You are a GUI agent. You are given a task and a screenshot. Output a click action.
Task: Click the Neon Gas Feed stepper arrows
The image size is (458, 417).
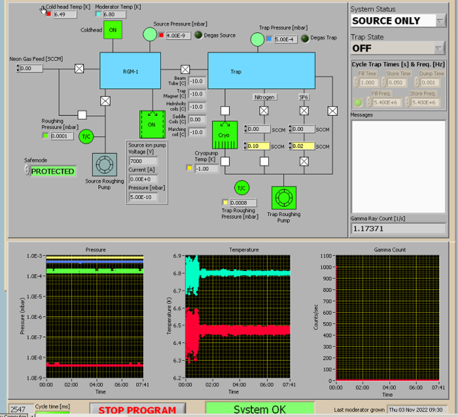click(x=18, y=69)
